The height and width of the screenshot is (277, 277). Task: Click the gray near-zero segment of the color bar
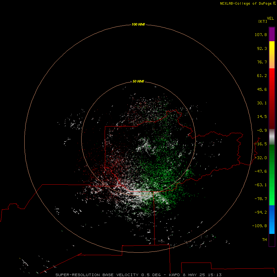tap(272, 137)
